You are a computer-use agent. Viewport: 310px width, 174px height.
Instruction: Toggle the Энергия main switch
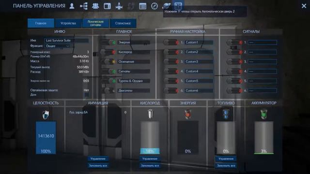pyautogui.click(x=108, y=42)
